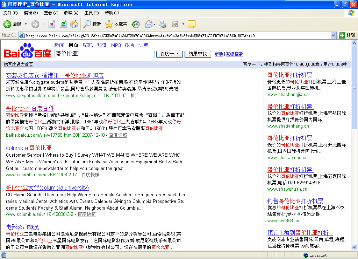
Task: Switch to the 图片 search tab
Action: tap(130, 45)
